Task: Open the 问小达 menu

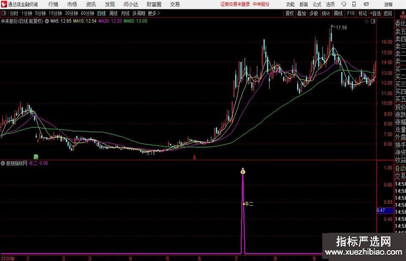Action: 131,4
